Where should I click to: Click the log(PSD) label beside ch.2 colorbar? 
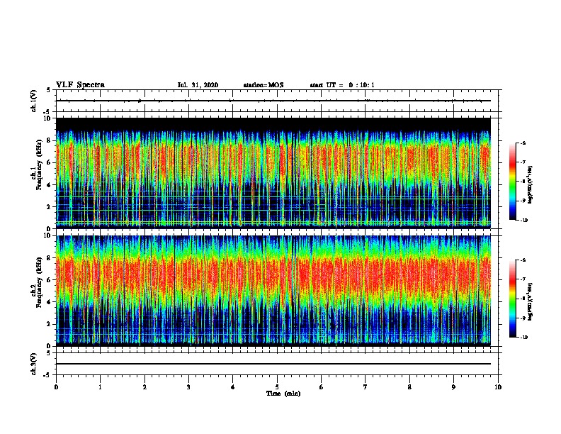pyautogui.click(x=531, y=301)
